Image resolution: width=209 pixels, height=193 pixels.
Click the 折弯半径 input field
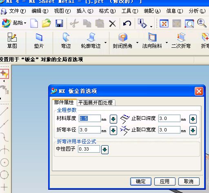pyautogui.click(x=90, y=130)
